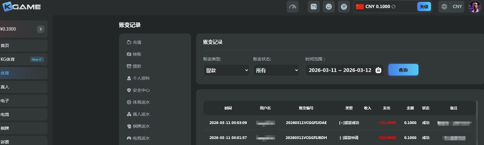Click the circular transfer arrows icon in header
The height and width of the screenshot is (145, 484).
329,7
